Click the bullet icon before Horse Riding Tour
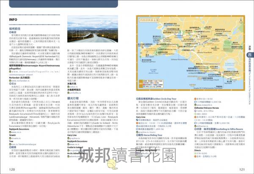Image resolution: width=254 pixels, height=174 pixels. pyautogui.click(x=137, y=135)
